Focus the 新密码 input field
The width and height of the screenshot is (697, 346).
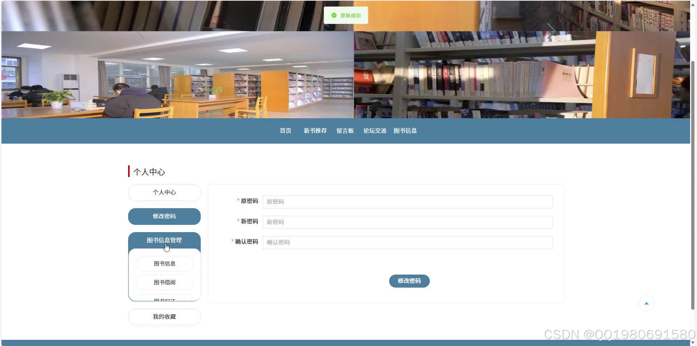coord(407,222)
